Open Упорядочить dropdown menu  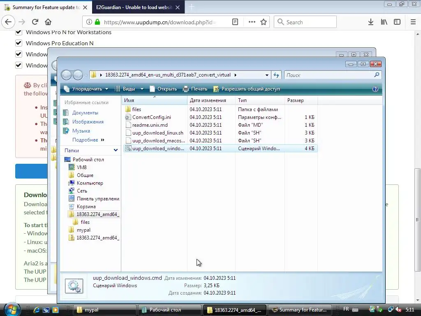click(x=86, y=89)
